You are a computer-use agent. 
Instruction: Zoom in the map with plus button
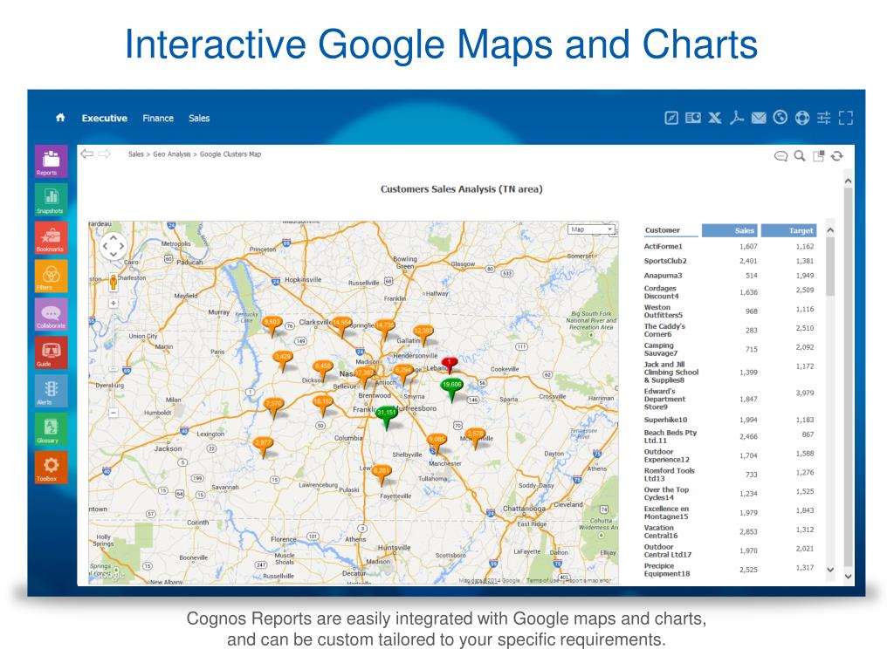click(x=113, y=303)
